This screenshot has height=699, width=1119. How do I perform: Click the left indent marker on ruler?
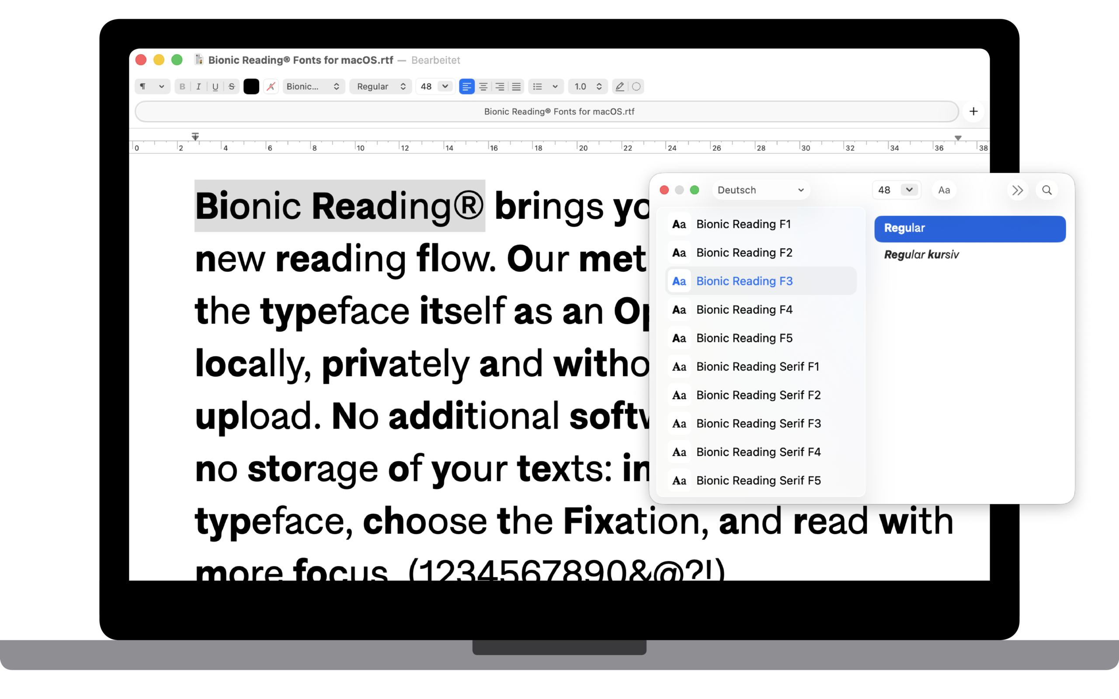195,136
